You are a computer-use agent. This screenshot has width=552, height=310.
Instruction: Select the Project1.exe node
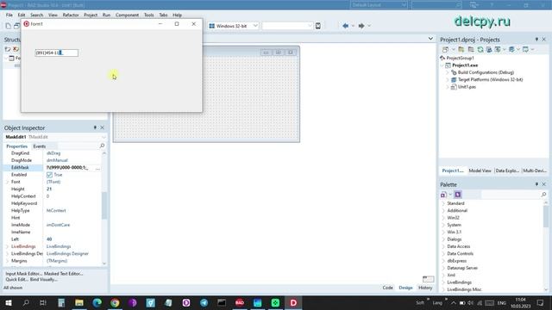pos(465,65)
